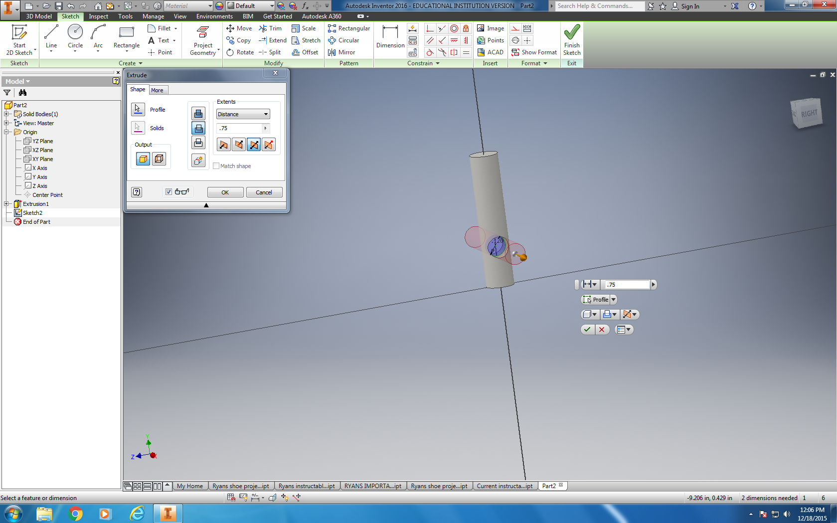Open Internet Explorer from the taskbar

(137, 514)
